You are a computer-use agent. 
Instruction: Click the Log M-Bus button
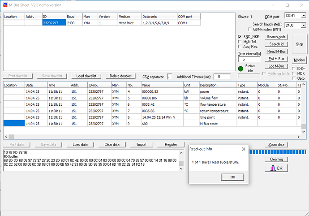tap(276, 66)
